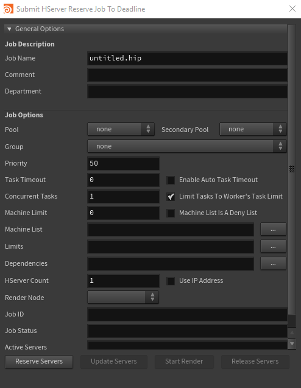Expand the Group dropdown menu

187,146
